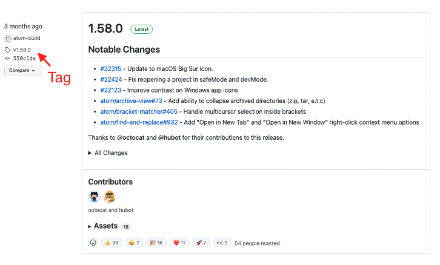This screenshot has height=265, width=440.
Task: Open the add reaction smiley picker
Action: point(93,243)
